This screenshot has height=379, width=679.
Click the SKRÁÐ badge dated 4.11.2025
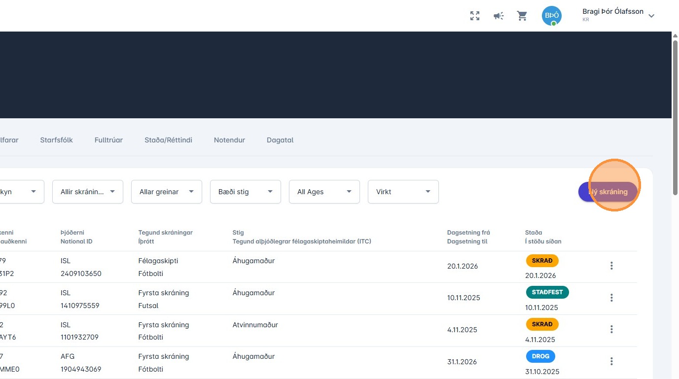pyautogui.click(x=542, y=324)
